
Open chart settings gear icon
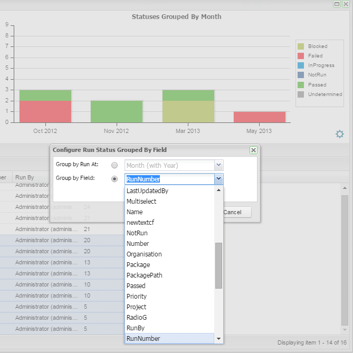(x=340, y=134)
